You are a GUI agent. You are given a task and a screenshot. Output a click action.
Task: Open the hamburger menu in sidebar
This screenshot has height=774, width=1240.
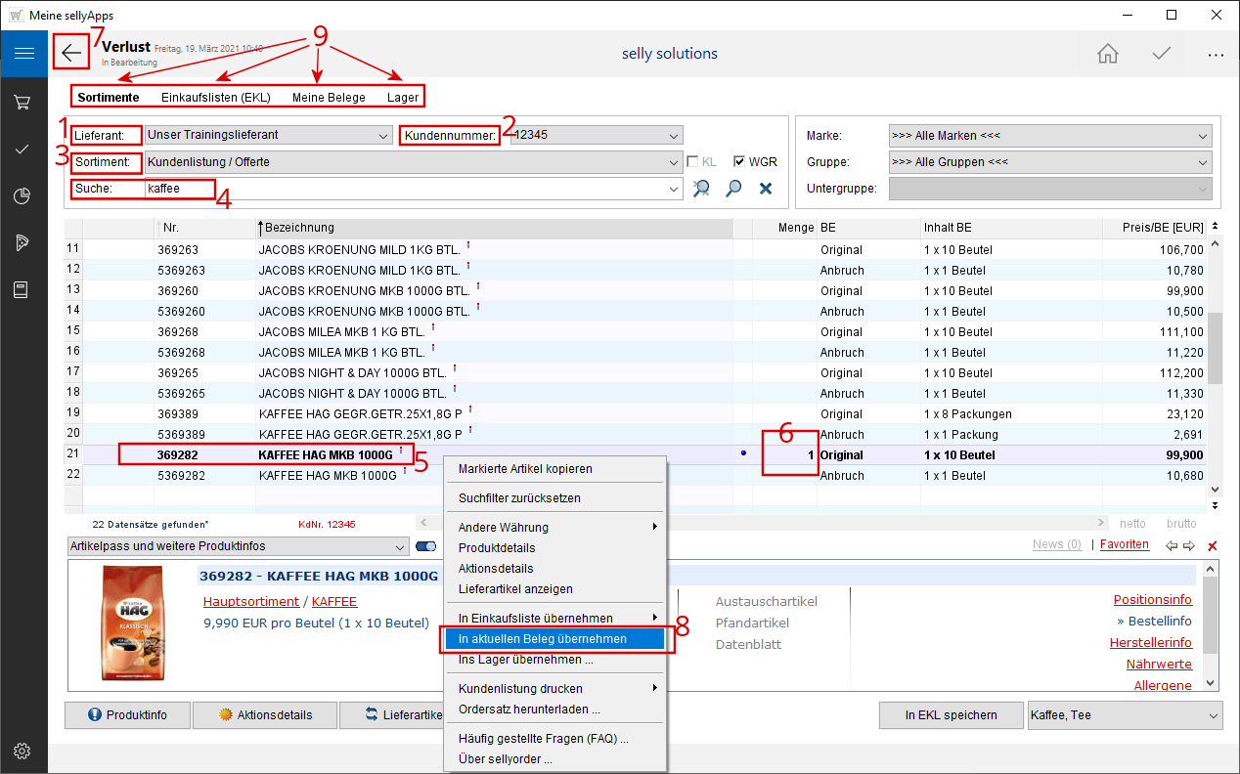coord(23,54)
